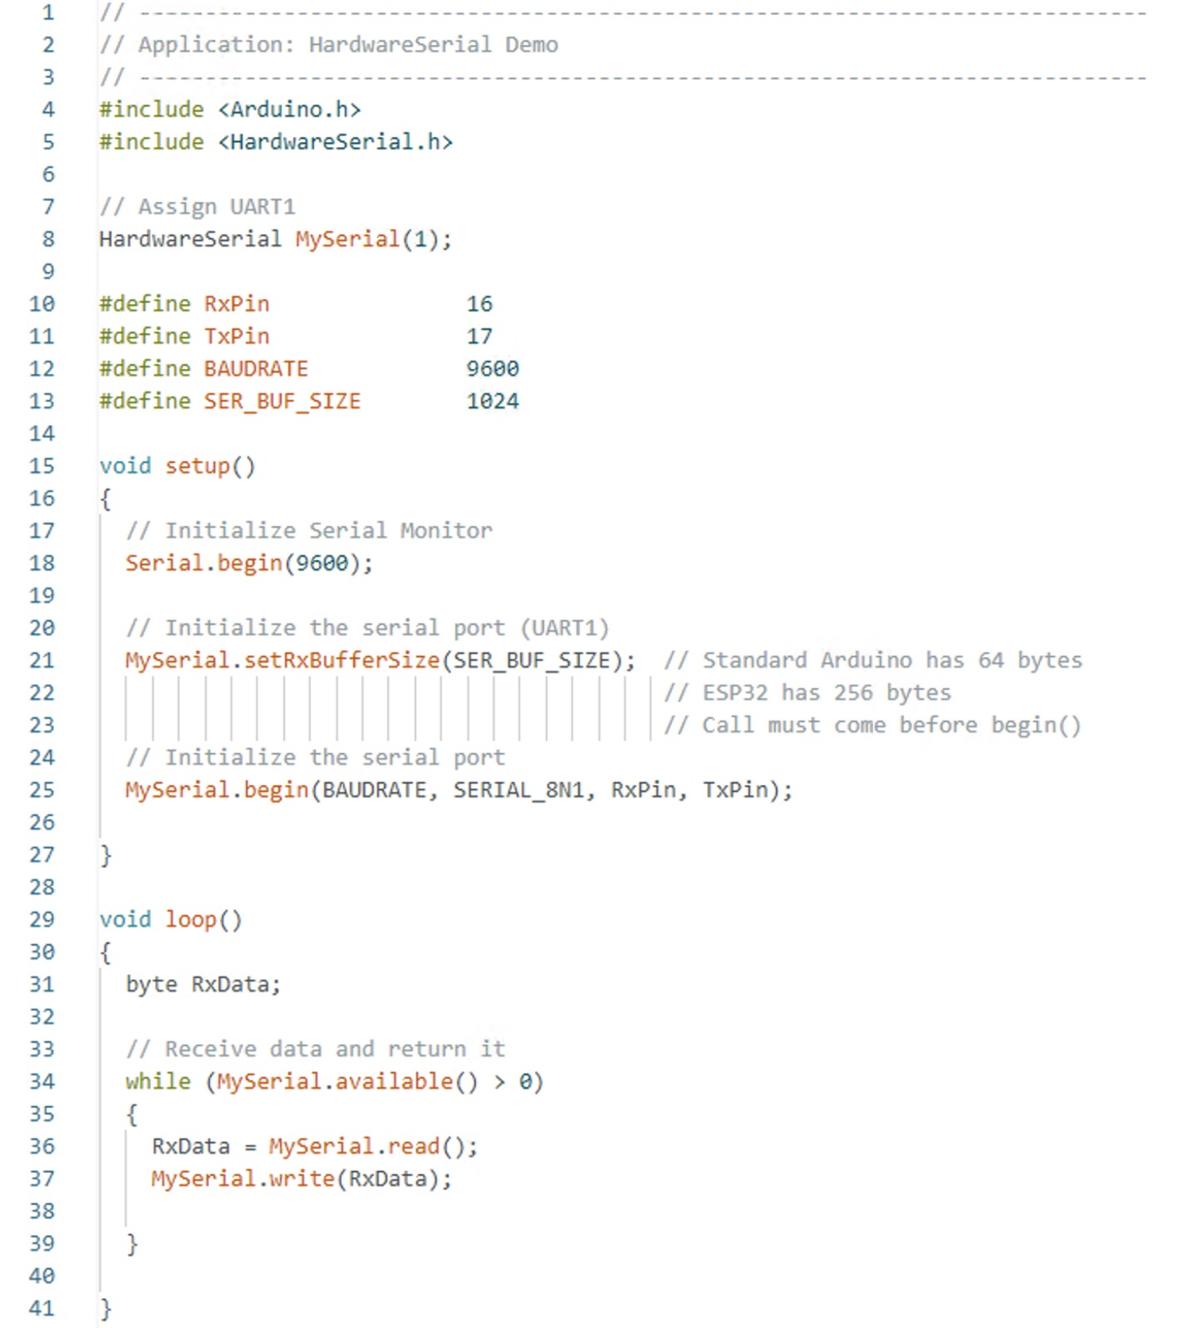Click the TxPin value 17
Image resolution: width=1188 pixels, height=1328 pixels.
pyautogui.click(x=479, y=337)
